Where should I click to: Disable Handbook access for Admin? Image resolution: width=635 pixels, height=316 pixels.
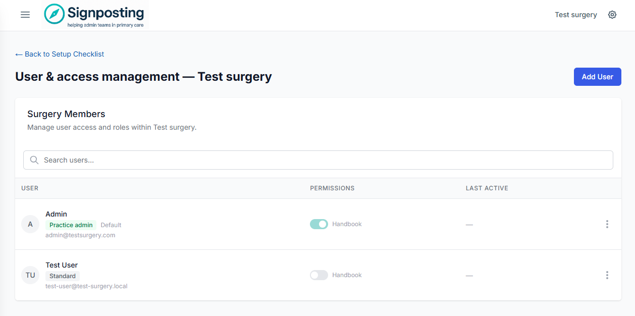coord(319,224)
